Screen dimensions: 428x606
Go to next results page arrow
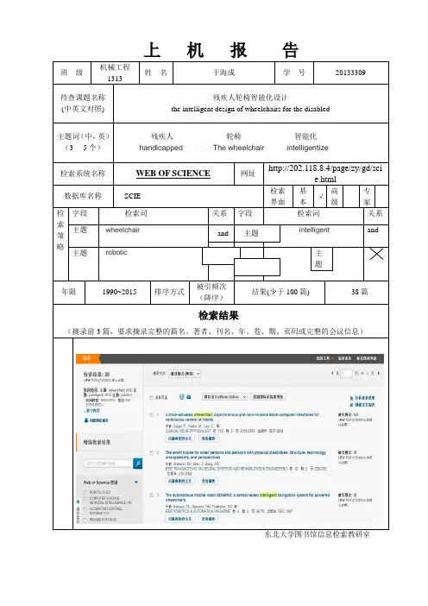379,373
